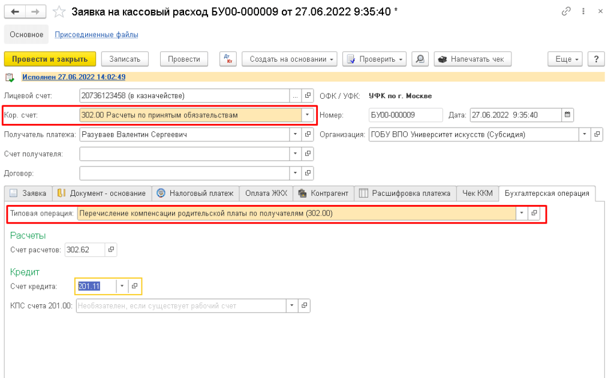This screenshot has height=378, width=614.
Task: Open КПС счета 201.00 with open icon
Action: coord(304,306)
